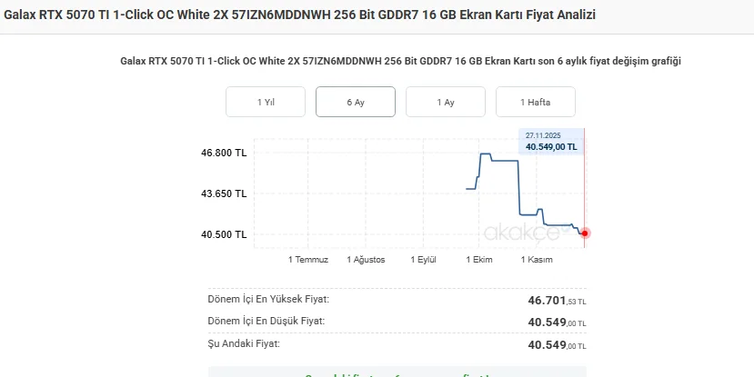
Task: Click the 1 Ağustos date label
Action: click(366, 260)
